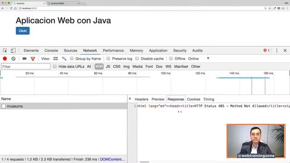Check the Offline checkbox
This screenshot has height=163, width=290.
[171, 58]
